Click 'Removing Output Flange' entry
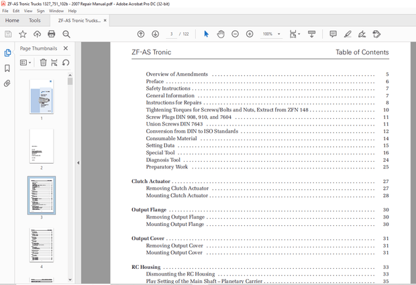 pos(175,217)
